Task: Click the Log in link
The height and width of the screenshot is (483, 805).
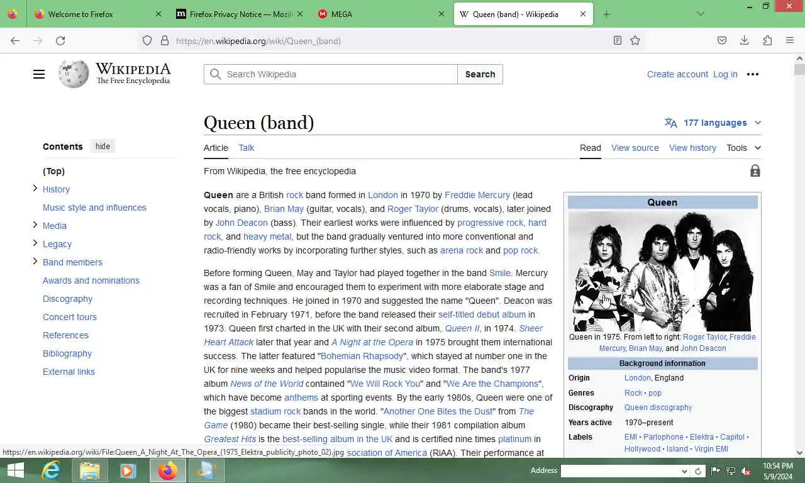Action: (x=725, y=74)
